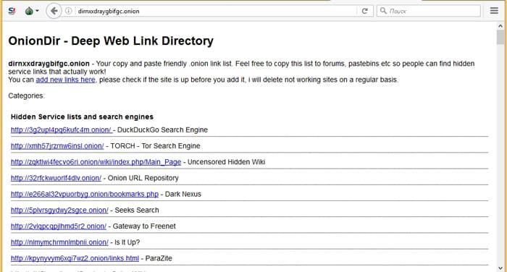This screenshot has height=272, width=507.
Task: Visit the Uncensored Hidden Wiki link
Action: pos(96,162)
